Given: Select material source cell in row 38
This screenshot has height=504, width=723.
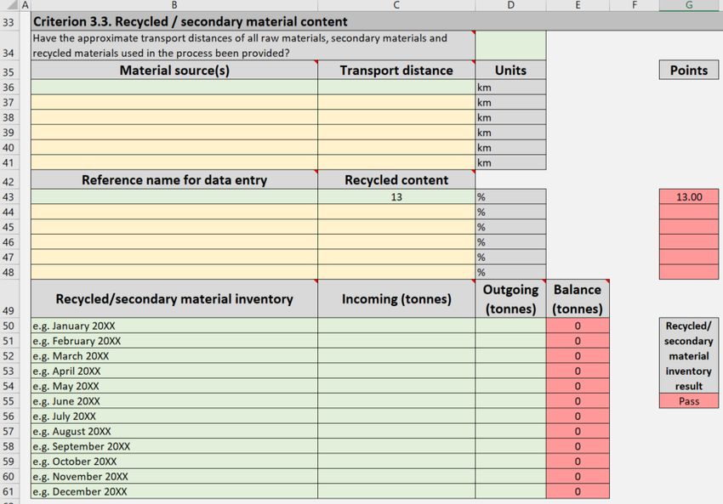Looking at the screenshot, I should coord(174,117).
